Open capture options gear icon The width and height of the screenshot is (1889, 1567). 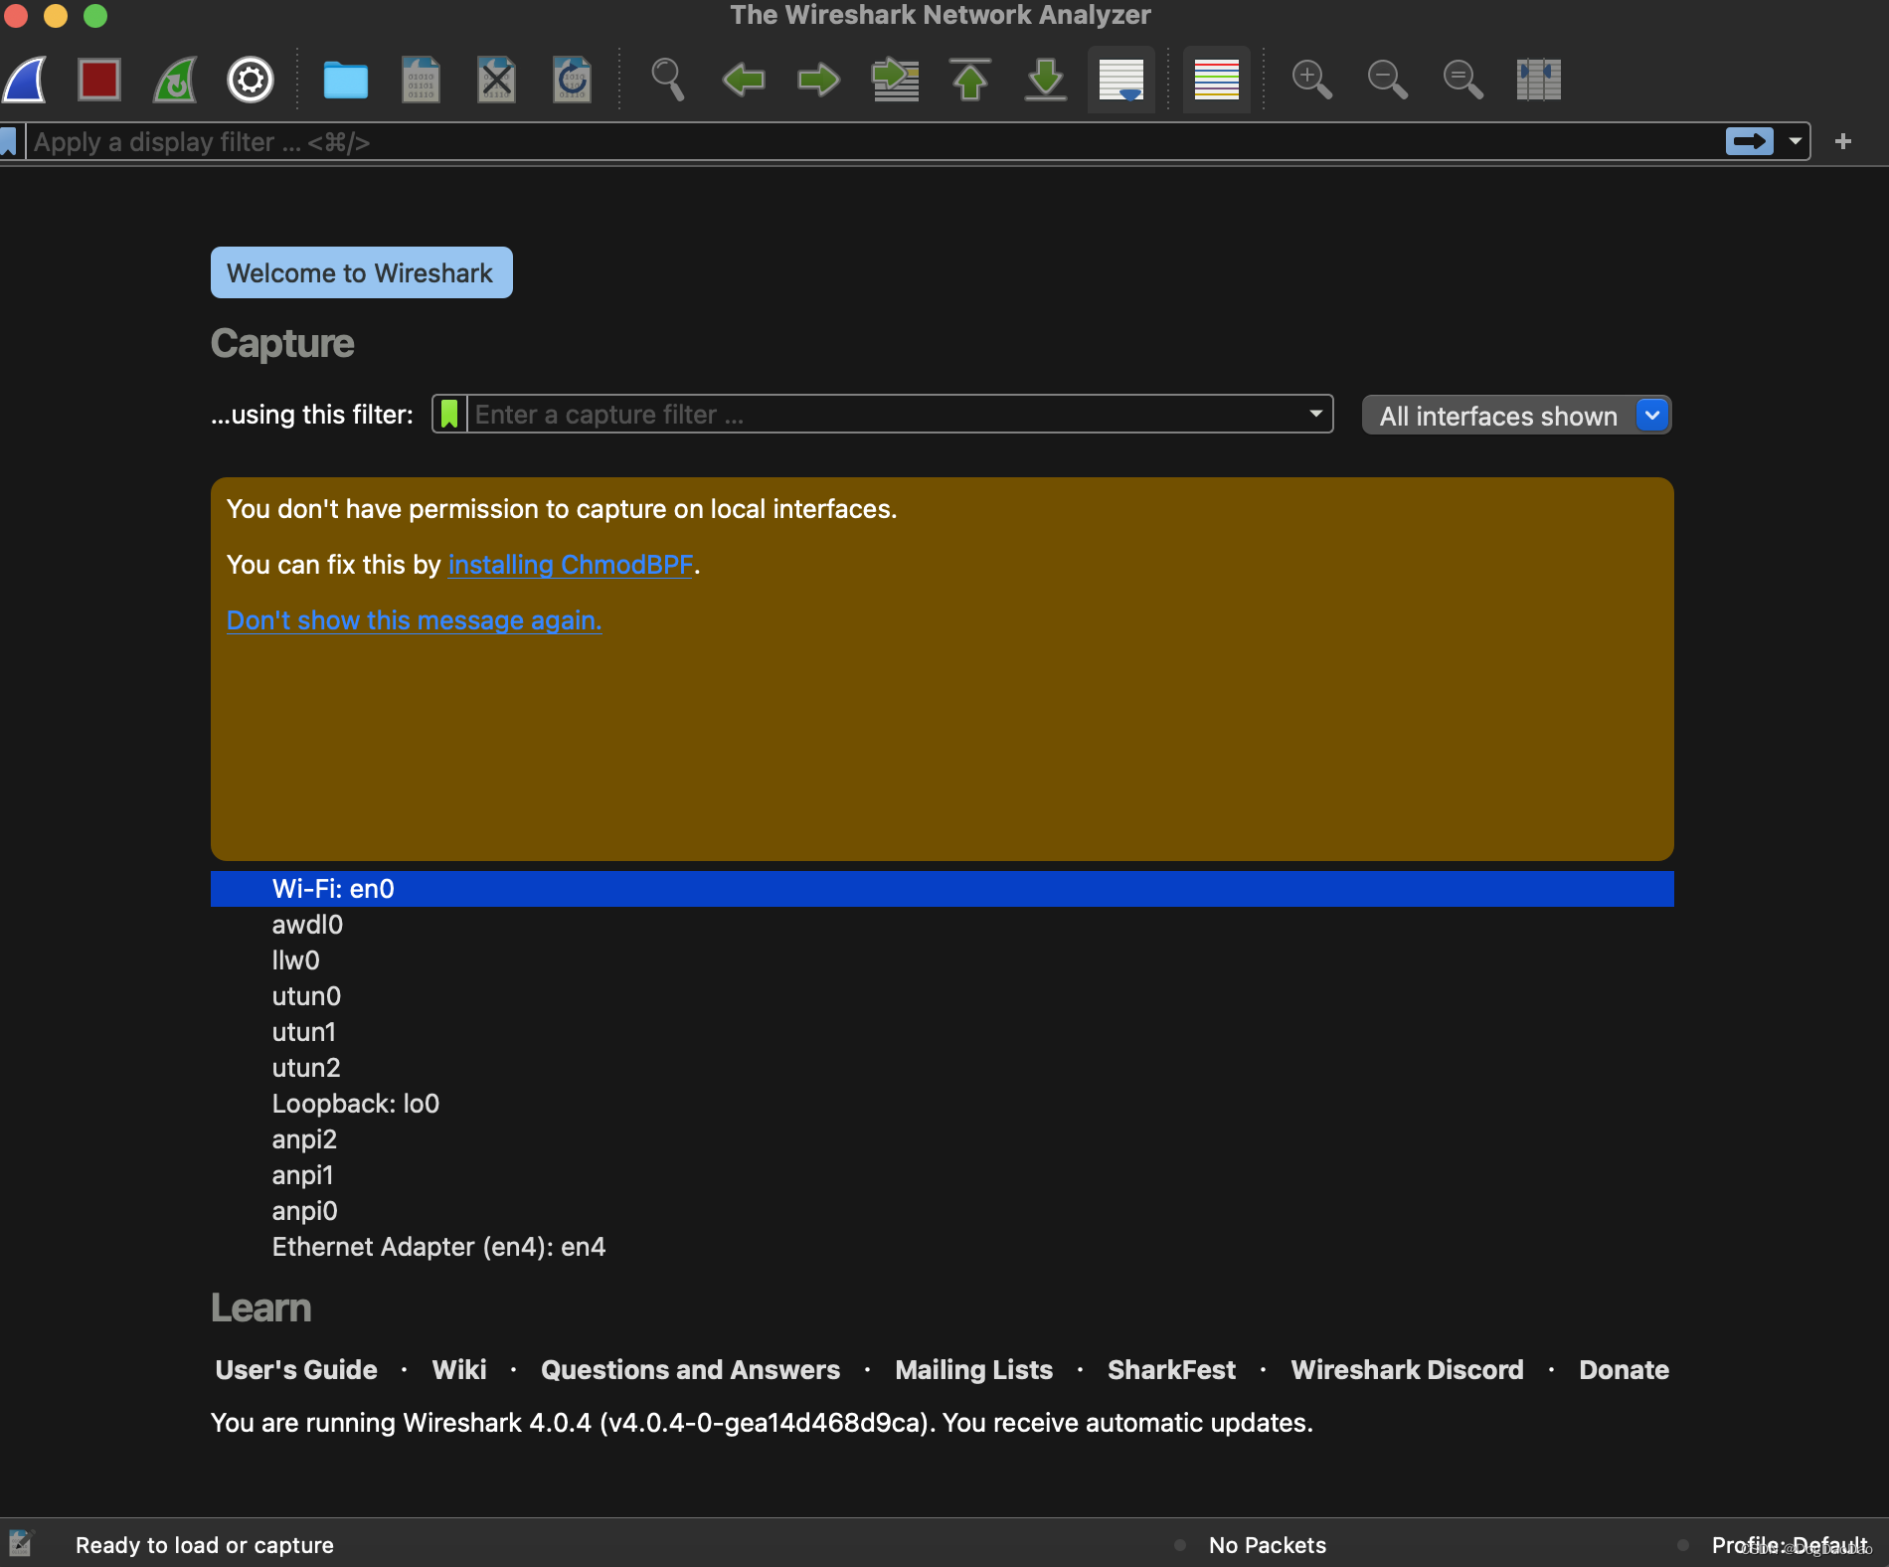pyautogui.click(x=251, y=80)
